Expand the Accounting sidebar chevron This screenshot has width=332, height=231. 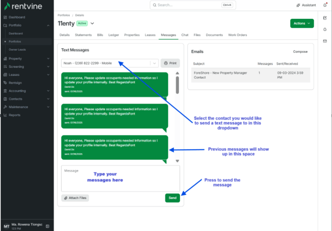tap(48, 91)
